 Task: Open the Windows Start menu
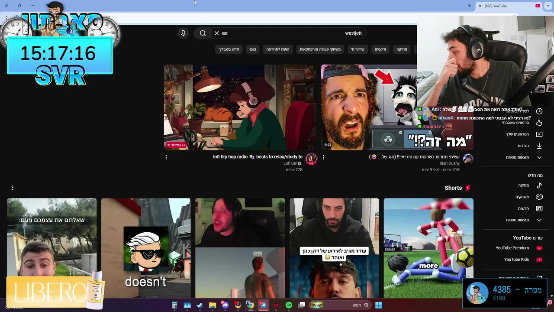(379, 305)
